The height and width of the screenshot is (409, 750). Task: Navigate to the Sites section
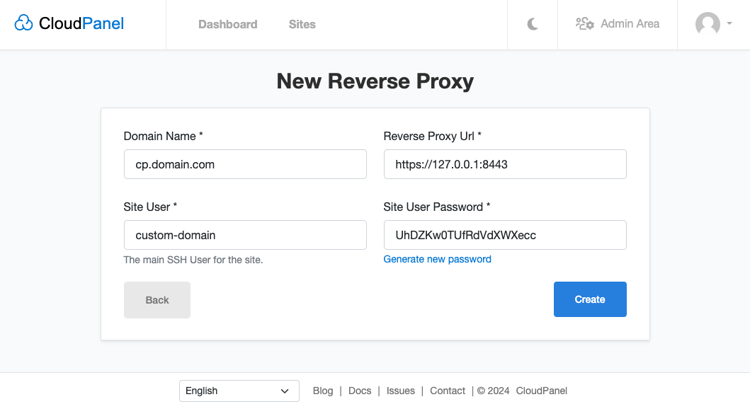pos(302,24)
